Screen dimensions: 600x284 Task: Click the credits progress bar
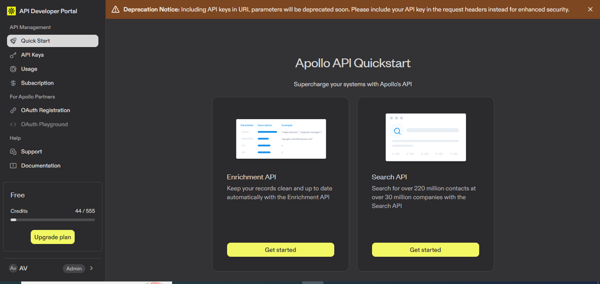(53, 219)
